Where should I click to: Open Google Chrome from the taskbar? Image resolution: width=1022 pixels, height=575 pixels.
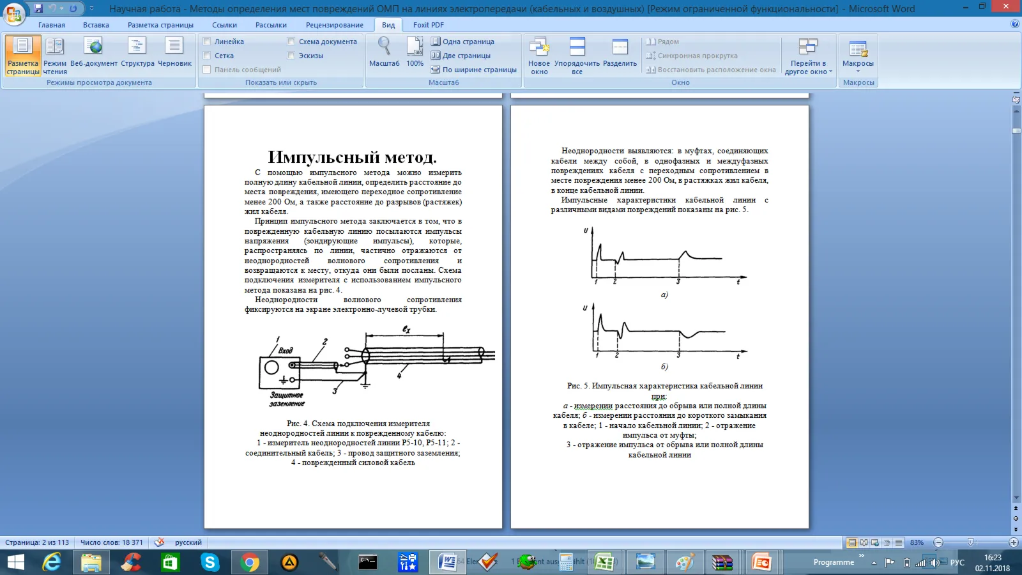point(250,562)
